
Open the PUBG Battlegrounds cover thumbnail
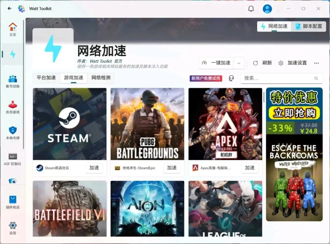point(147,124)
